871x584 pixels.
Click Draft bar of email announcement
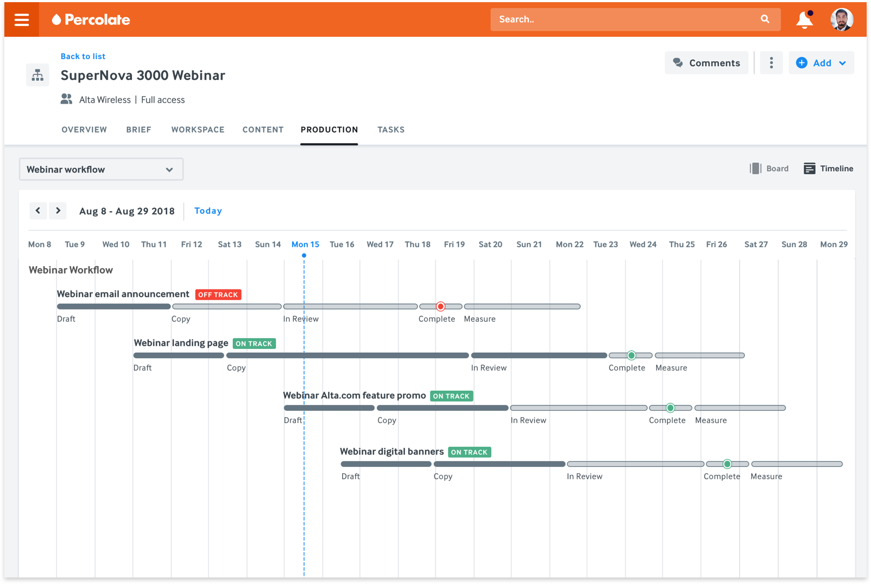click(x=113, y=307)
